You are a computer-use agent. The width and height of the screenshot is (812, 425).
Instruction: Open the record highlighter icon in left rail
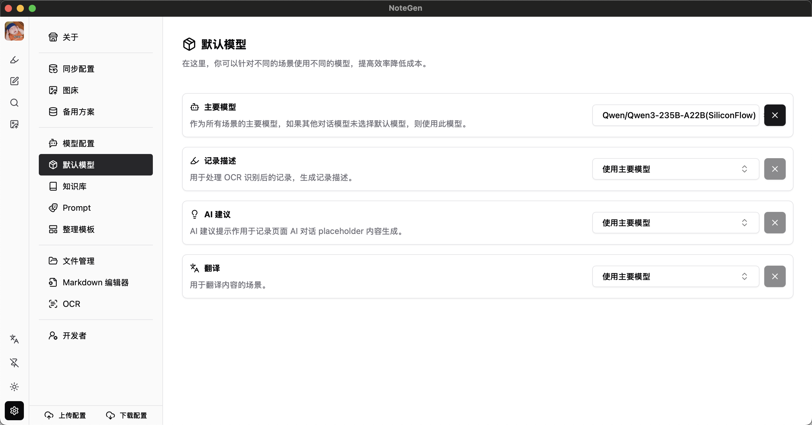[14, 60]
